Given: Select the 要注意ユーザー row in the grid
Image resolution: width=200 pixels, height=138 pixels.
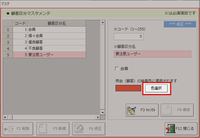Looking at the screenshot, I should 49,55.
